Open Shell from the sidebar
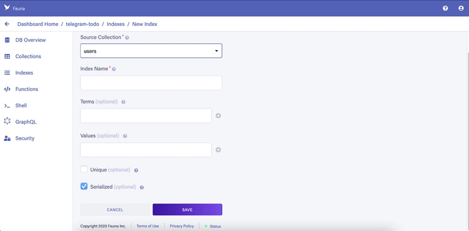Image resolution: width=469 pixels, height=231 pixels. (x=21, y=106)
